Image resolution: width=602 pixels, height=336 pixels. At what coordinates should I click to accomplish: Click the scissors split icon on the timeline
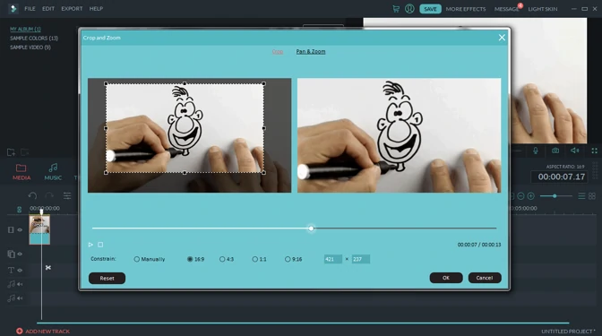[48, 267]
